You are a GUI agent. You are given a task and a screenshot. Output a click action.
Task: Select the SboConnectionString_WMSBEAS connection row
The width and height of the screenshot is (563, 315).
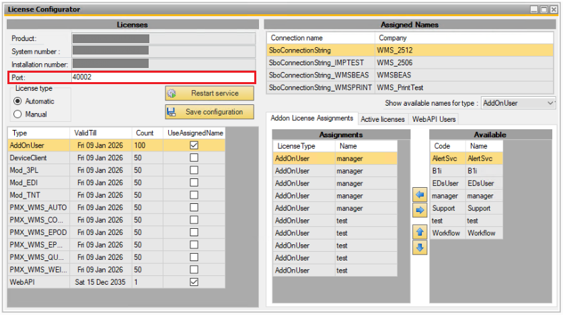point(321,75)
